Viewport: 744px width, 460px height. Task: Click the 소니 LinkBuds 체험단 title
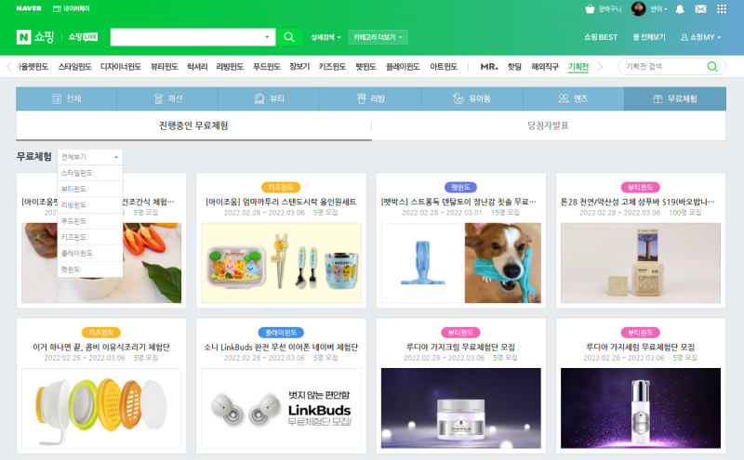tap(281, 348)
